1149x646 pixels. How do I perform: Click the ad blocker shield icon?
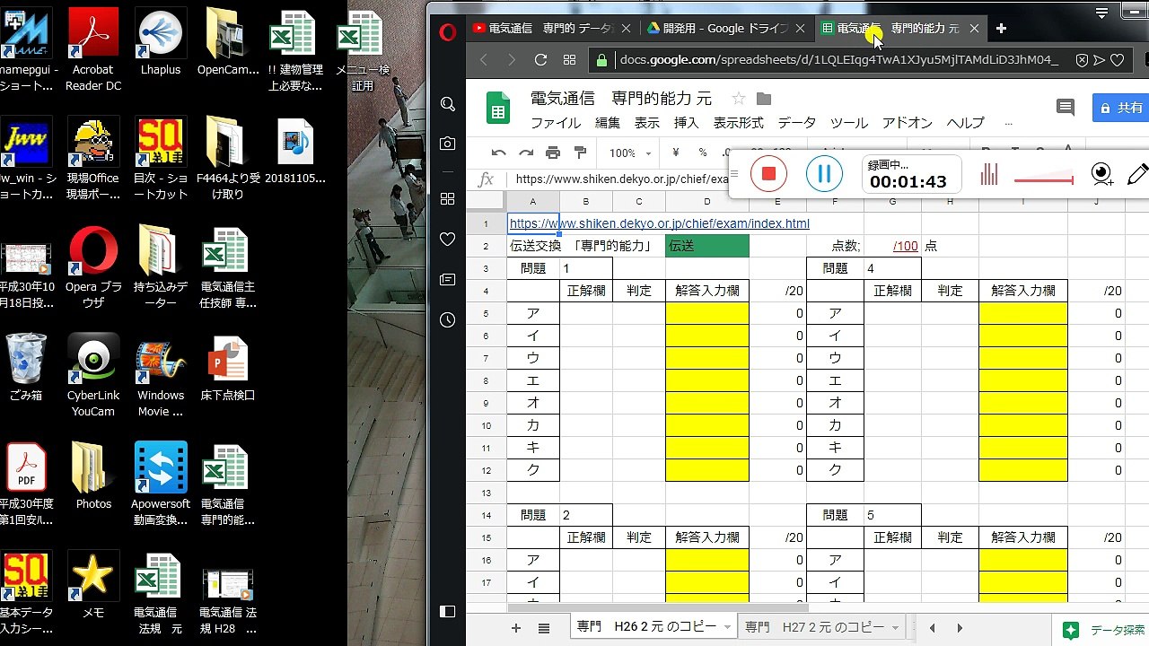click(1083, 60)
